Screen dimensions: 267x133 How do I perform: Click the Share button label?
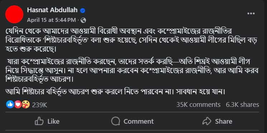[224, 122]
